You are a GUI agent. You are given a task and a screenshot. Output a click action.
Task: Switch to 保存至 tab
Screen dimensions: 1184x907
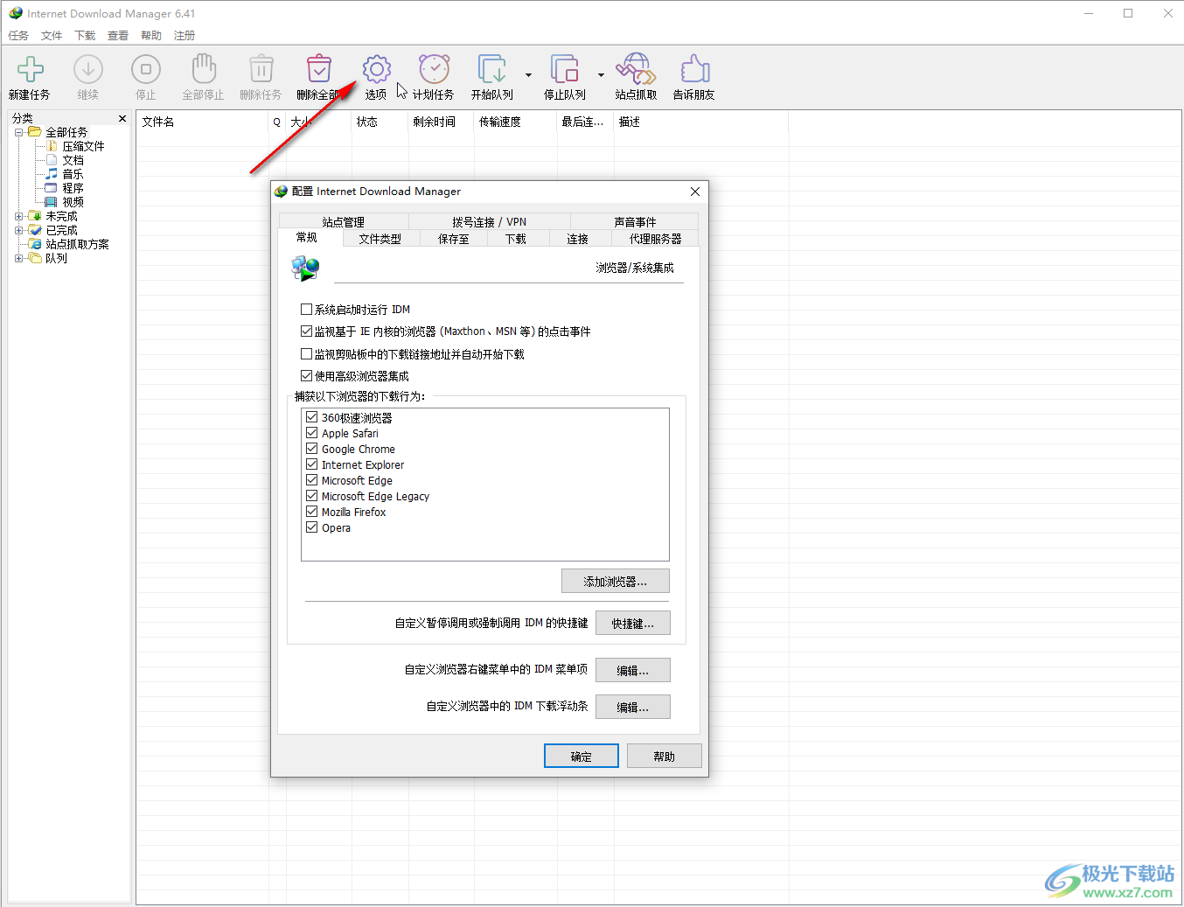pyautogui.click(x=453, y=238)
